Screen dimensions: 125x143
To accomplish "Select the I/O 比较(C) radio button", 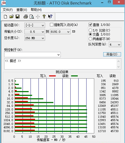I will click(90, 30).
